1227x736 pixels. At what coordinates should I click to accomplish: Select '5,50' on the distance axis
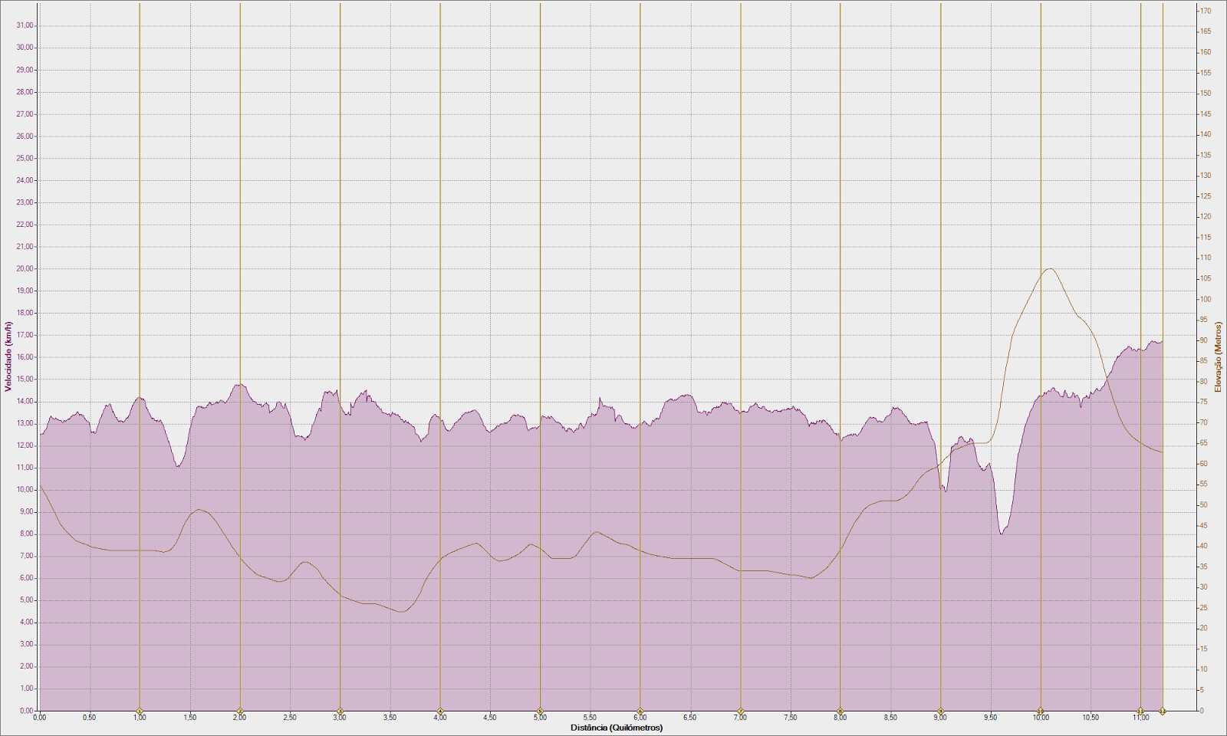click(x=590, y=718)
